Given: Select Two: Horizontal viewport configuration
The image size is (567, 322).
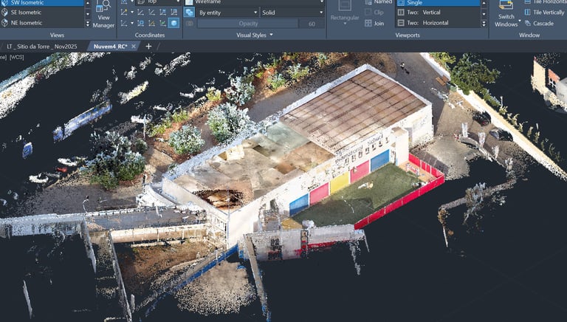Looking at the screenshot, I should click(438, 23).
